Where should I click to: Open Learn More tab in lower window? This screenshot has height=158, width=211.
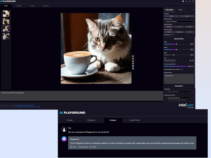(135, 120)
